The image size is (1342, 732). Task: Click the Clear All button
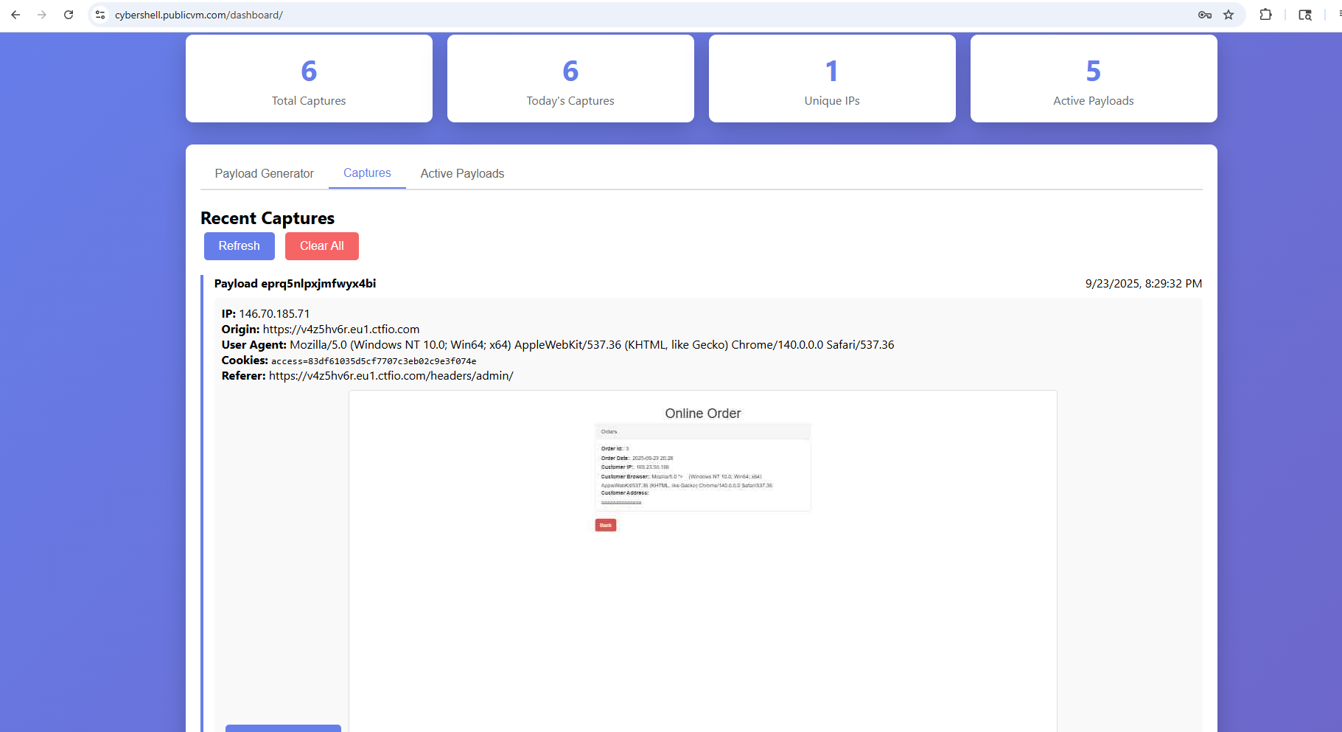pos(321,245)
